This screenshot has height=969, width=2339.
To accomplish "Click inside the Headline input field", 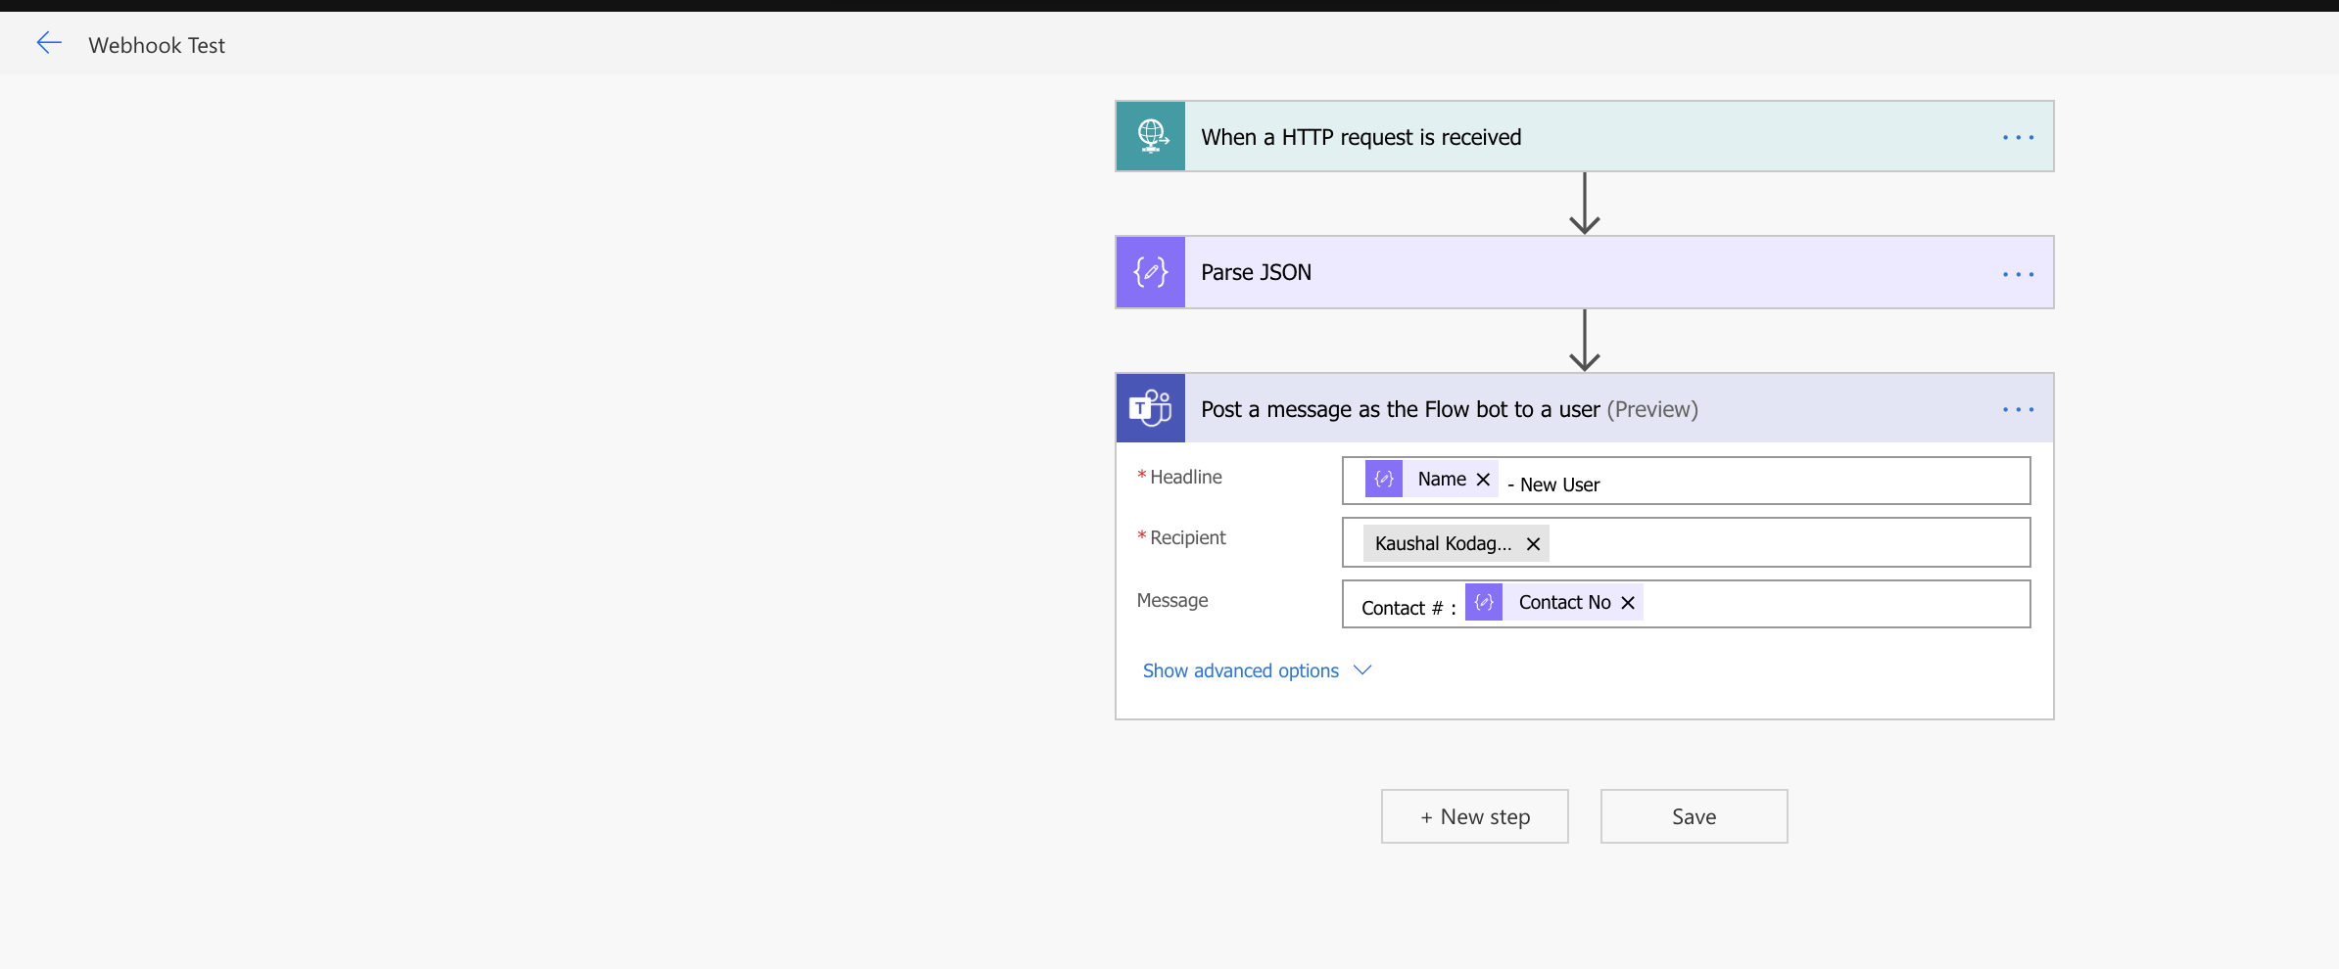I will pos(1812,482).
